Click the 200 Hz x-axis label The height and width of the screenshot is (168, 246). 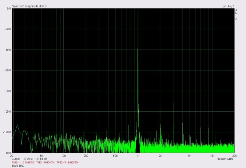click(86, 156)
